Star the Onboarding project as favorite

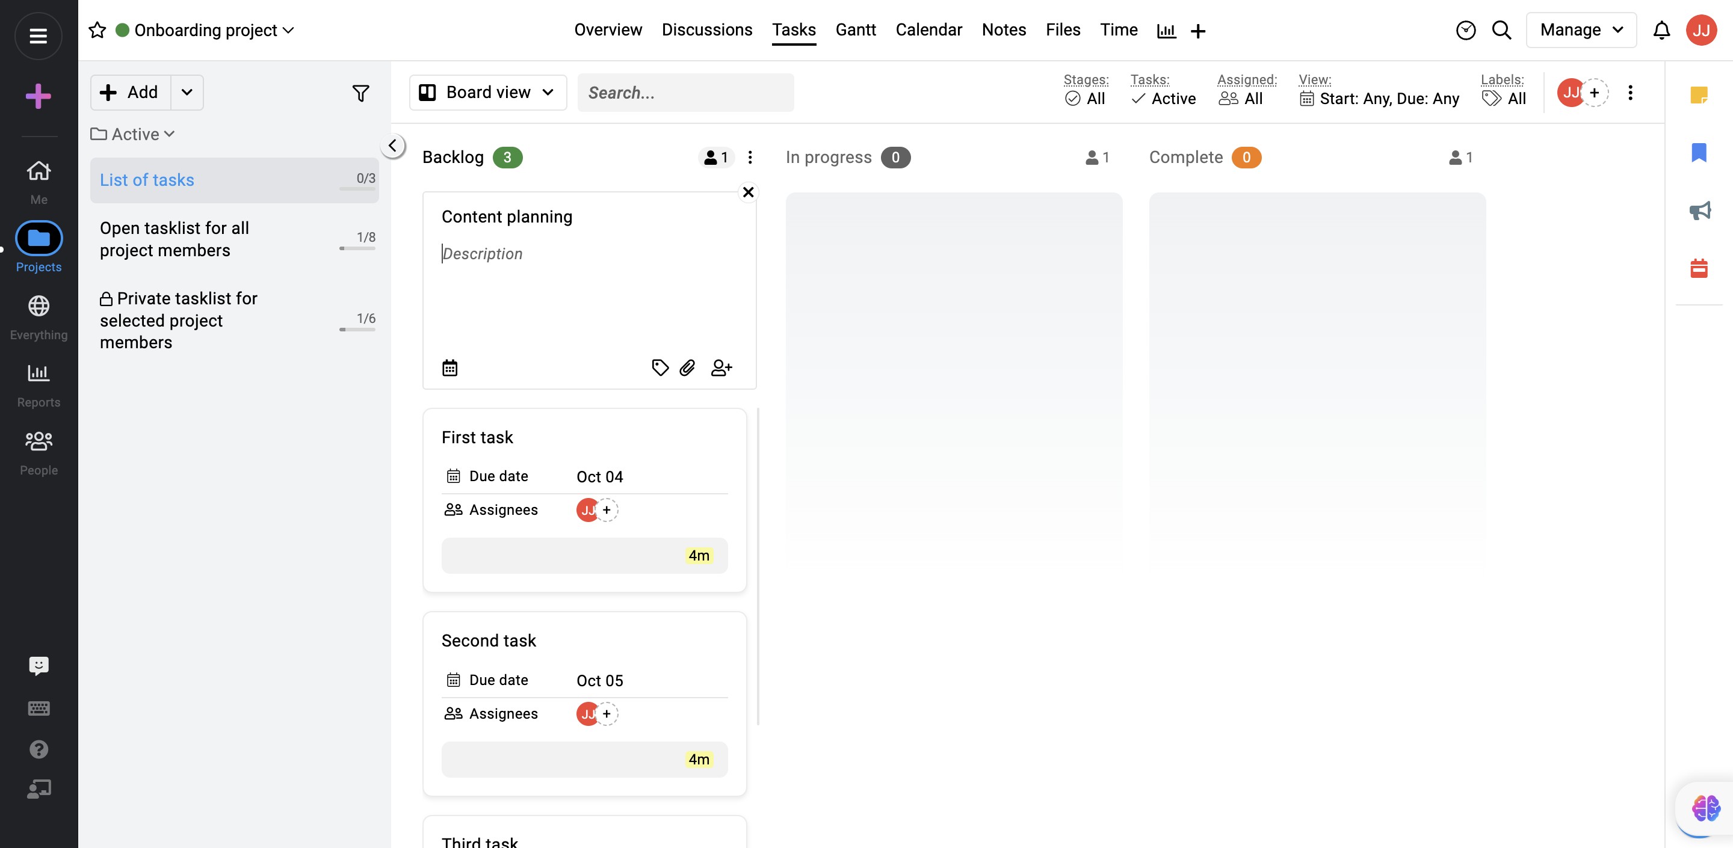point(97,30)
